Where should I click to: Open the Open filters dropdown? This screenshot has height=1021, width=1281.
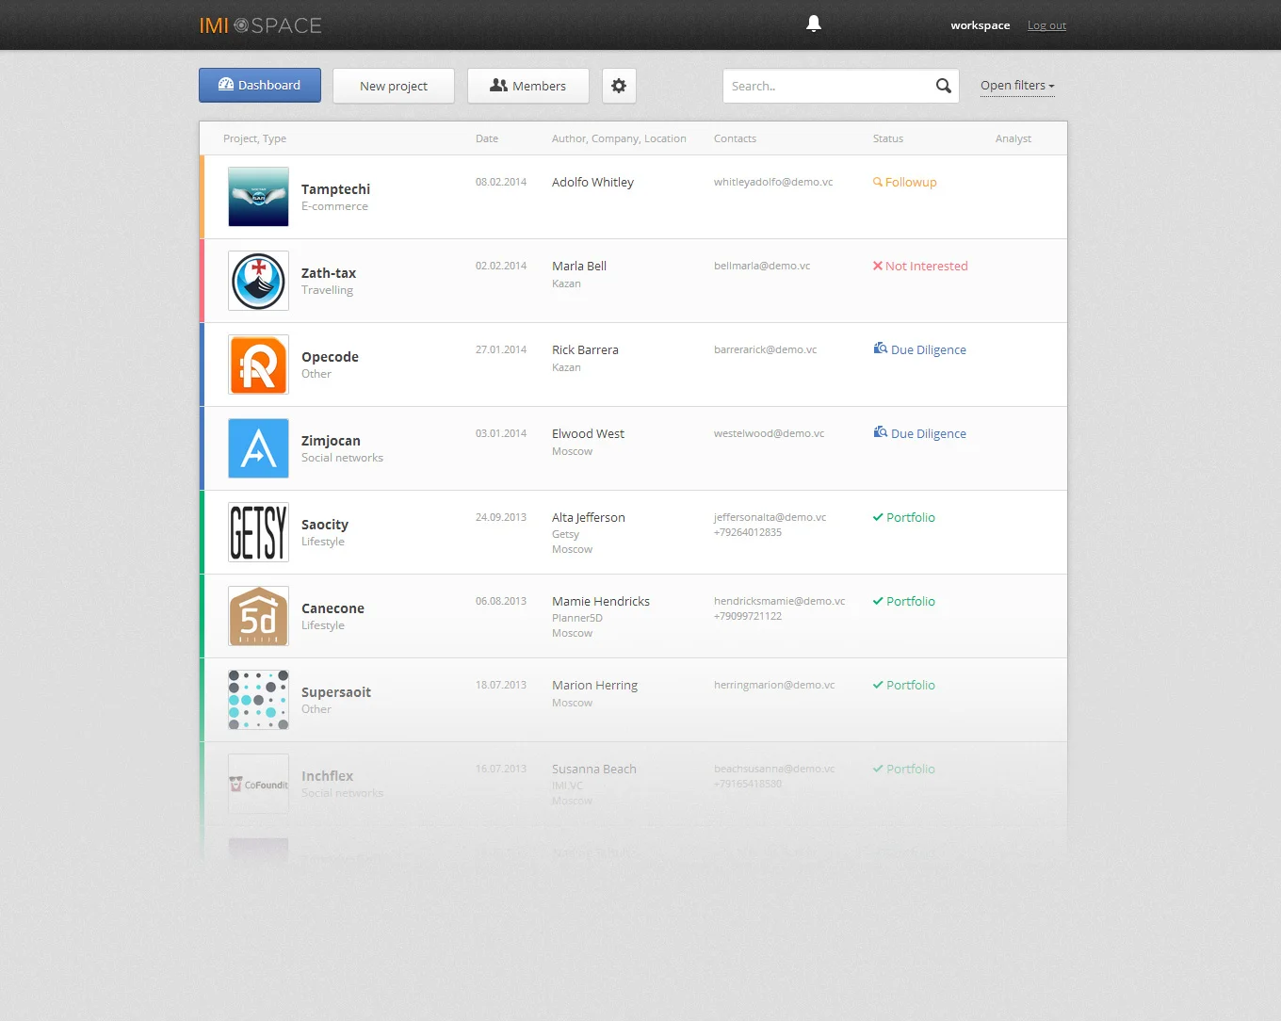tap(1016, 86)
